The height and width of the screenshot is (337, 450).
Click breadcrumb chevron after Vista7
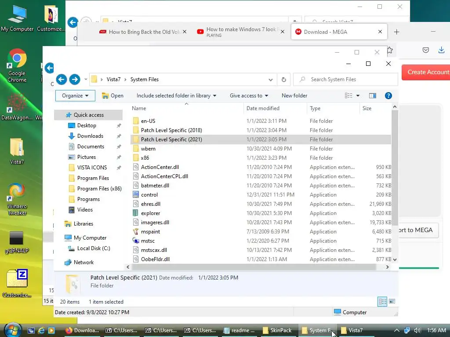125,79
